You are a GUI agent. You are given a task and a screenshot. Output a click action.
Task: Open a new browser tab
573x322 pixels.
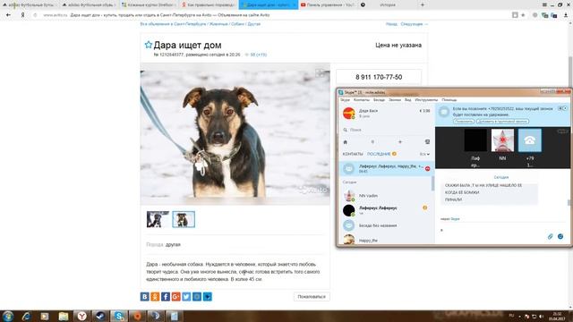[423, 4]
